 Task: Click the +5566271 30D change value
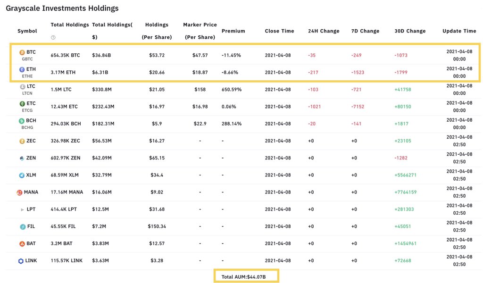(405, 175)
